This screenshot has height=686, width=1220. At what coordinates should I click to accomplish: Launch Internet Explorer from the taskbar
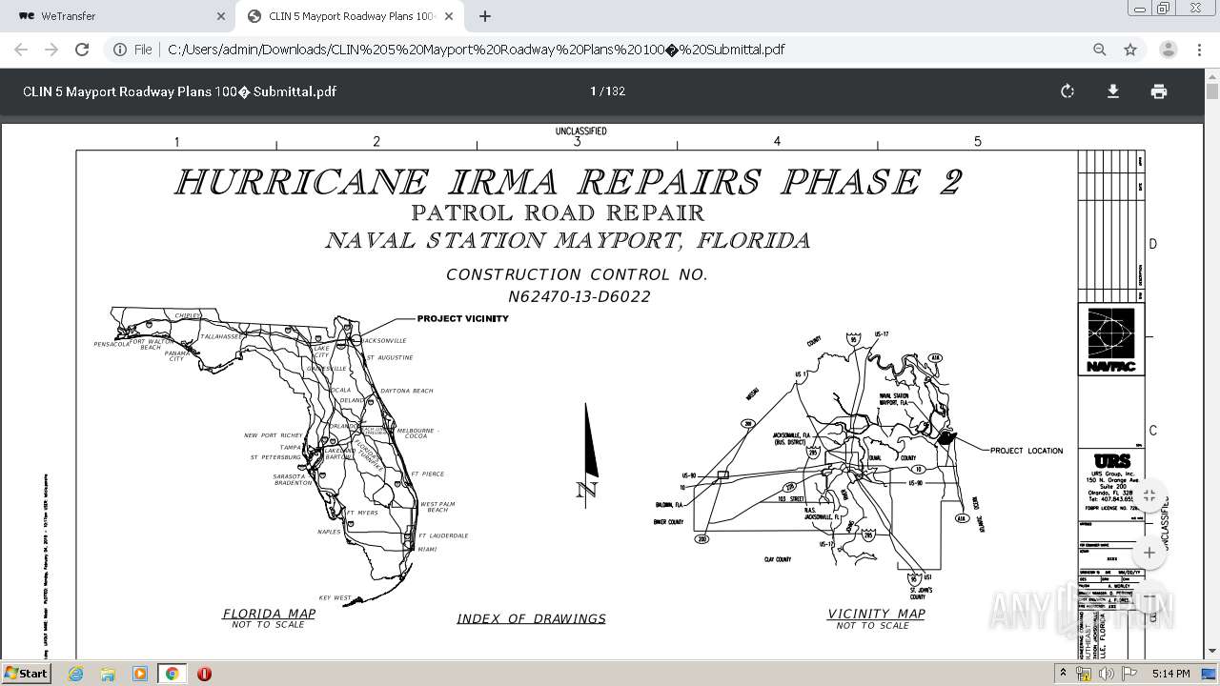click(75, 674)
